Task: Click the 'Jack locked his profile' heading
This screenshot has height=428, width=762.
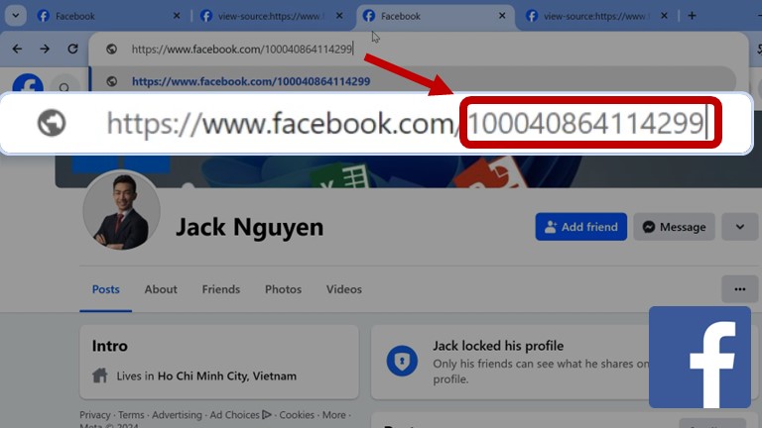Action: pos(498,346)
